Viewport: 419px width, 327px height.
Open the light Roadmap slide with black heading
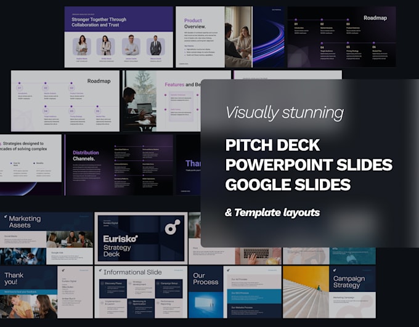point(65,101)
